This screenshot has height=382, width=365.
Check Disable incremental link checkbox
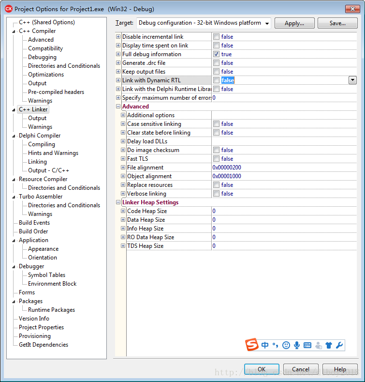pyautogui.click(x=216, y=36)
